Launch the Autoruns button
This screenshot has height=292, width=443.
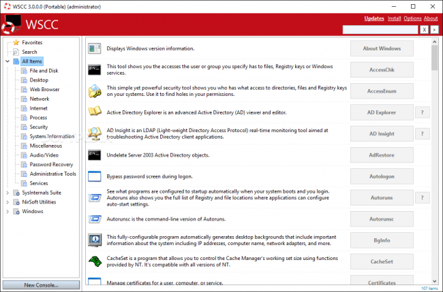tap(382, 198)
